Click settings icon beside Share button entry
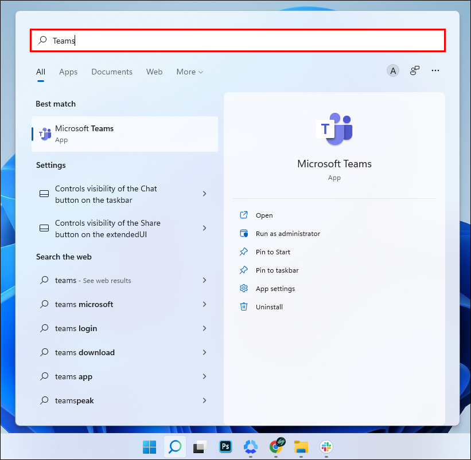Image resolution: width=471 pixels, height=460 pixels. (x=44, y=228)
